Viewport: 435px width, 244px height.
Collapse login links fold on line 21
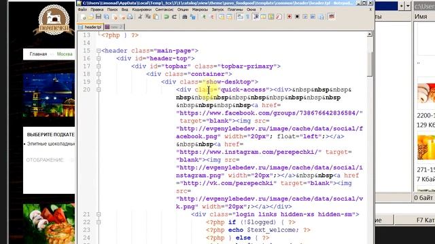point(99,214)
